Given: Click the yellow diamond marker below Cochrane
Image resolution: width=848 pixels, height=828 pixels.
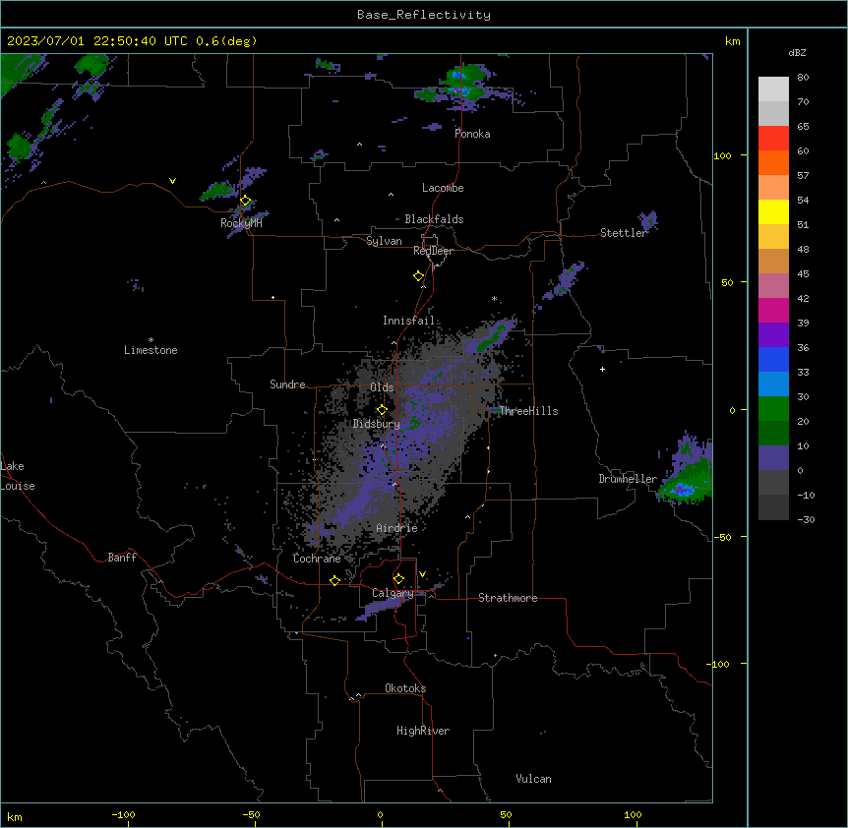Looking at the screenshot, I should 334,580.
